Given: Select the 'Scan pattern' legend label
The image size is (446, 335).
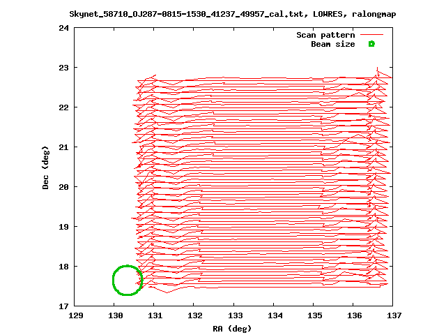Looking at the screenshot, I should 325,35.
